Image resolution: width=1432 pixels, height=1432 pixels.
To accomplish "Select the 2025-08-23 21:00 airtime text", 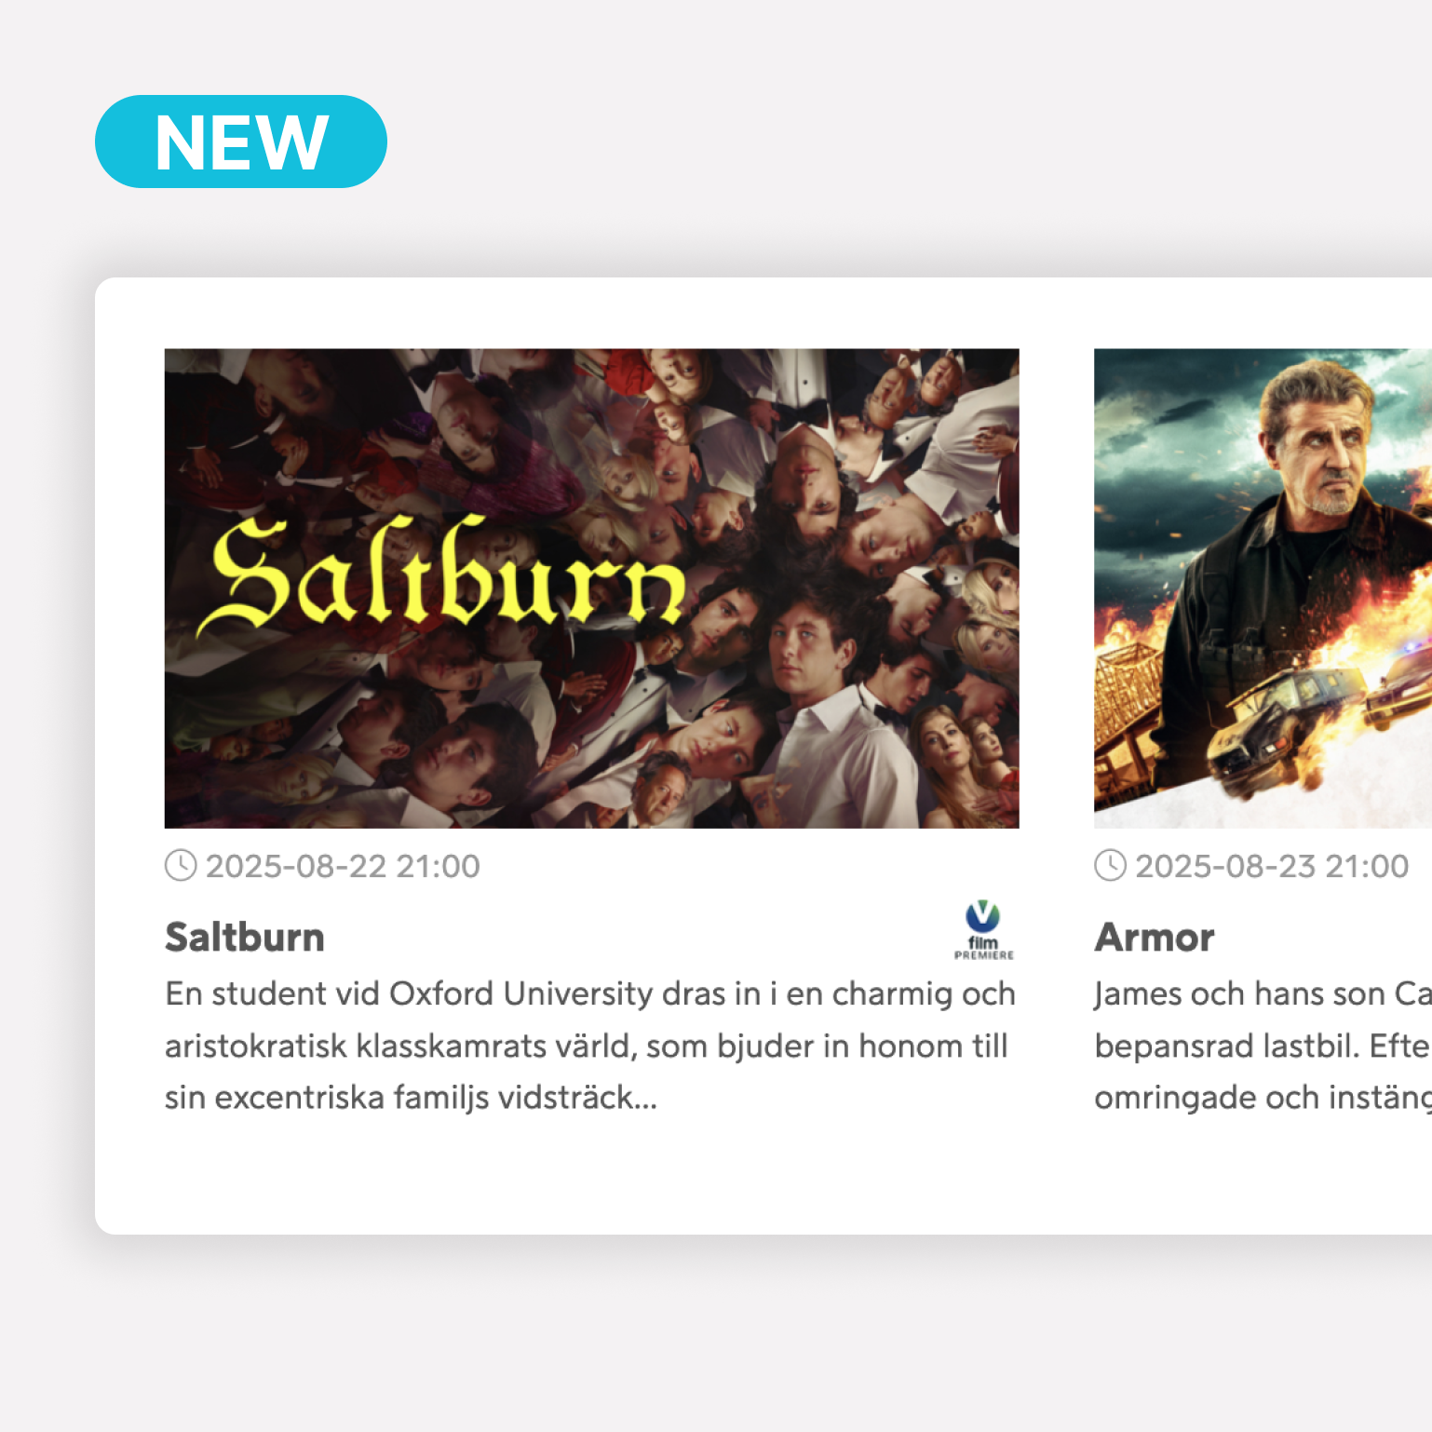I will [1272, 867].
